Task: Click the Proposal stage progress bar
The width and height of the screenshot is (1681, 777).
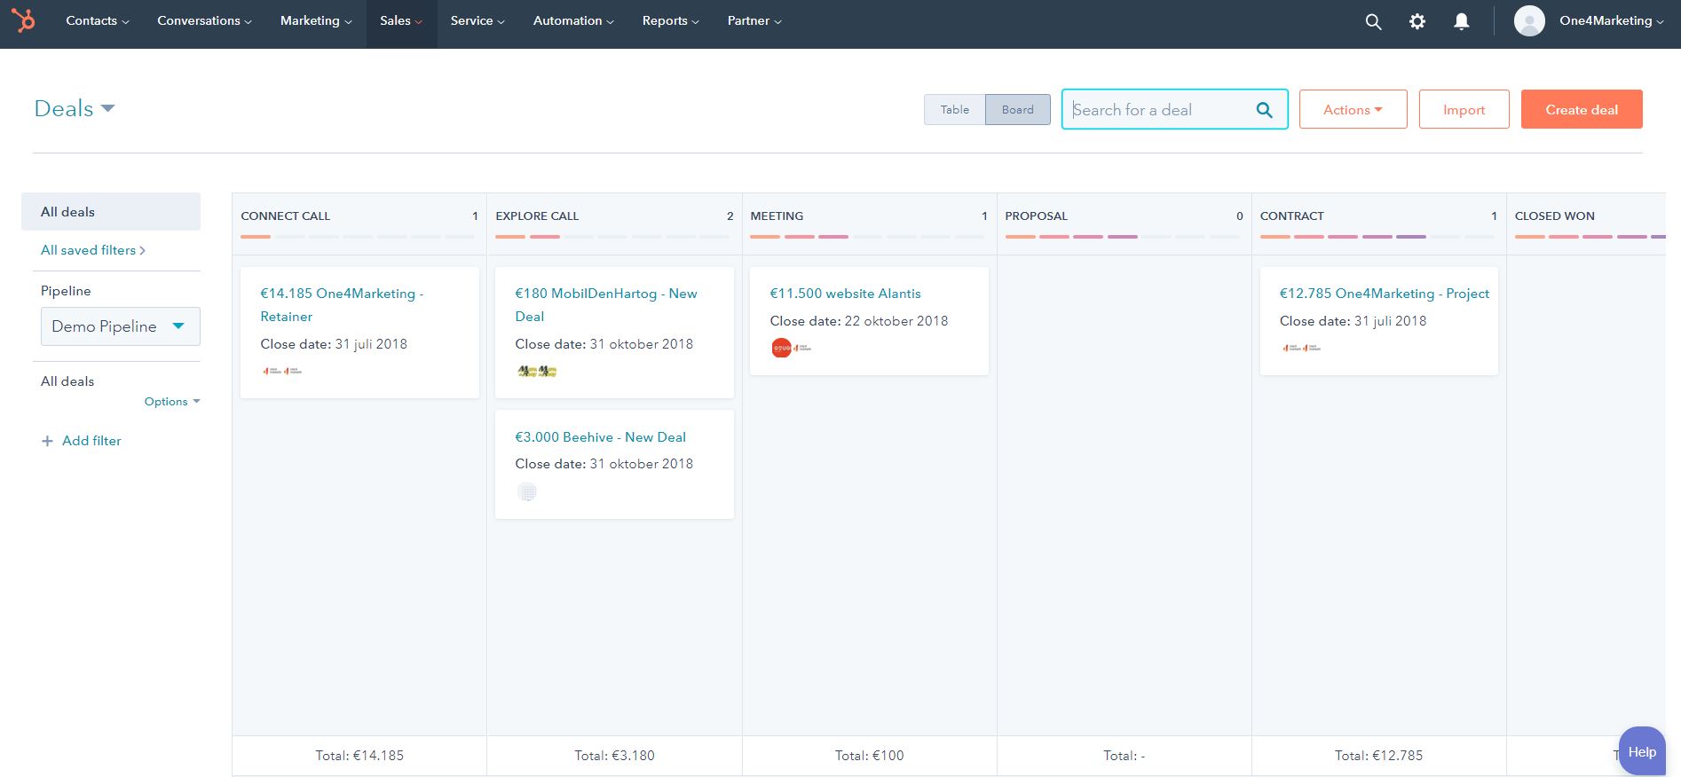Action: [1123, 237]
